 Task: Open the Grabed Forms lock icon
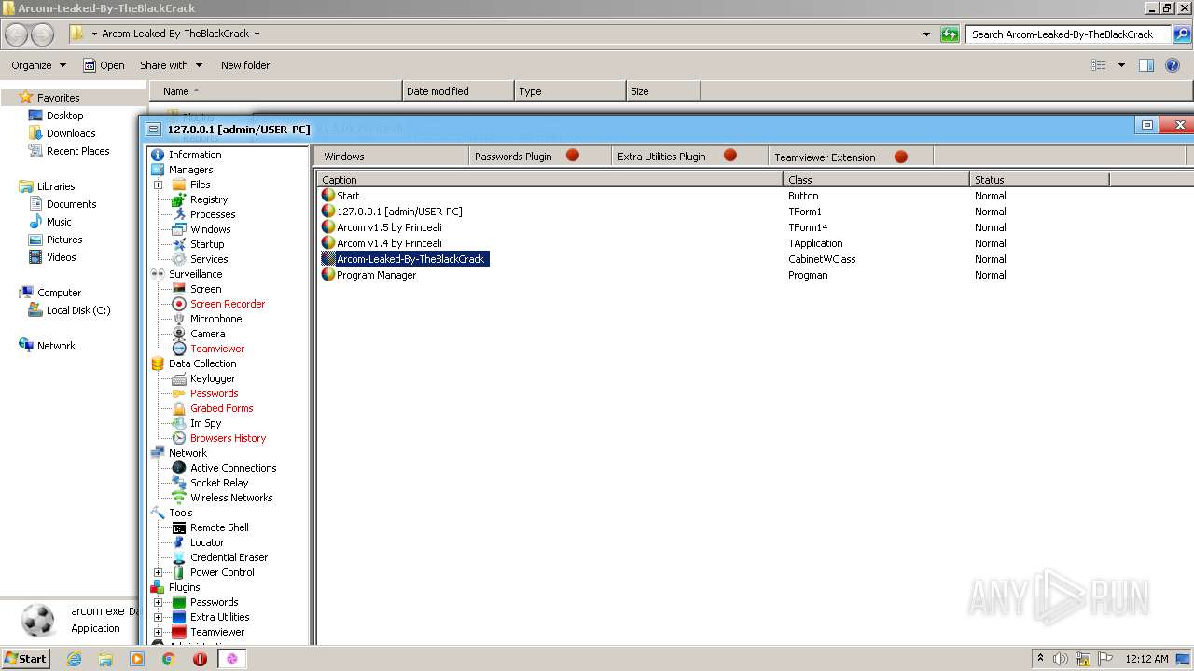[x=179, y=408]
